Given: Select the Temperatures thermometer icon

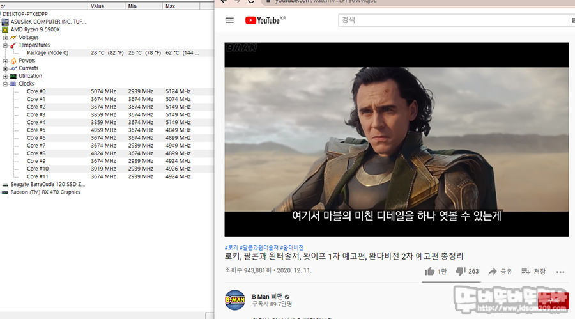Looking at the screenshot, I should (13, 45).
